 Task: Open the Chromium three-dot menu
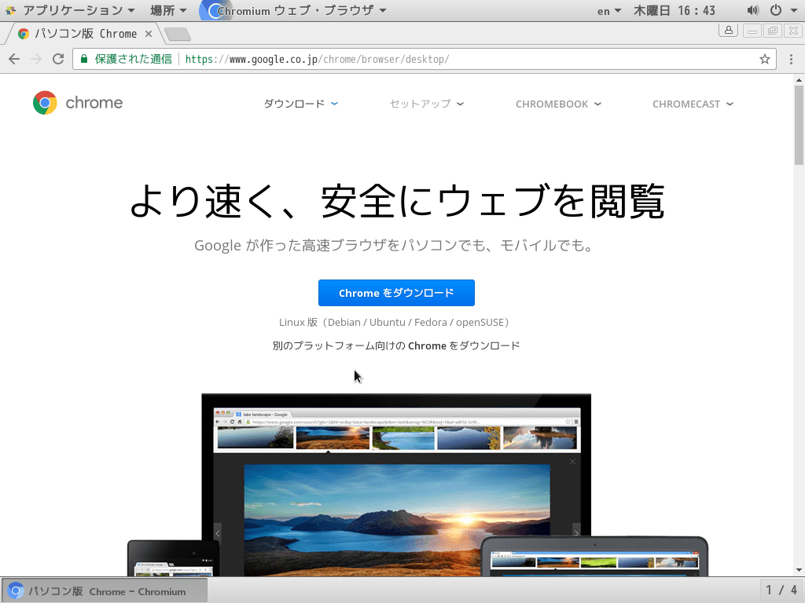coord(792,59)
